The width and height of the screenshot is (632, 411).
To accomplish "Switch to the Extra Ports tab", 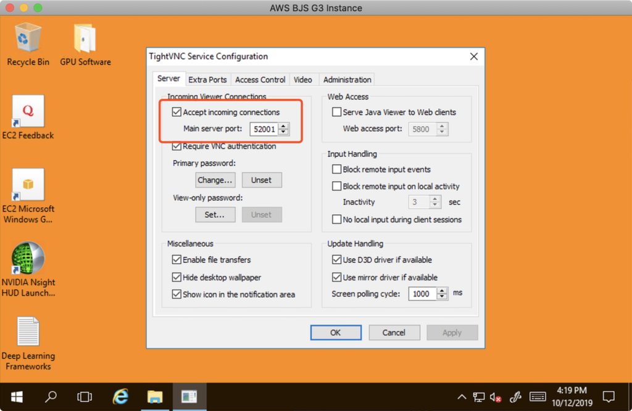I will coord(207,80).
